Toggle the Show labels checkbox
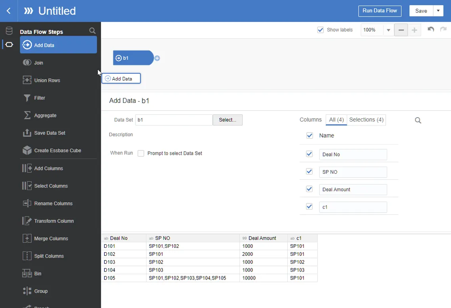The width and height of the screenshot is (451, 308). (x=321, y=30)
